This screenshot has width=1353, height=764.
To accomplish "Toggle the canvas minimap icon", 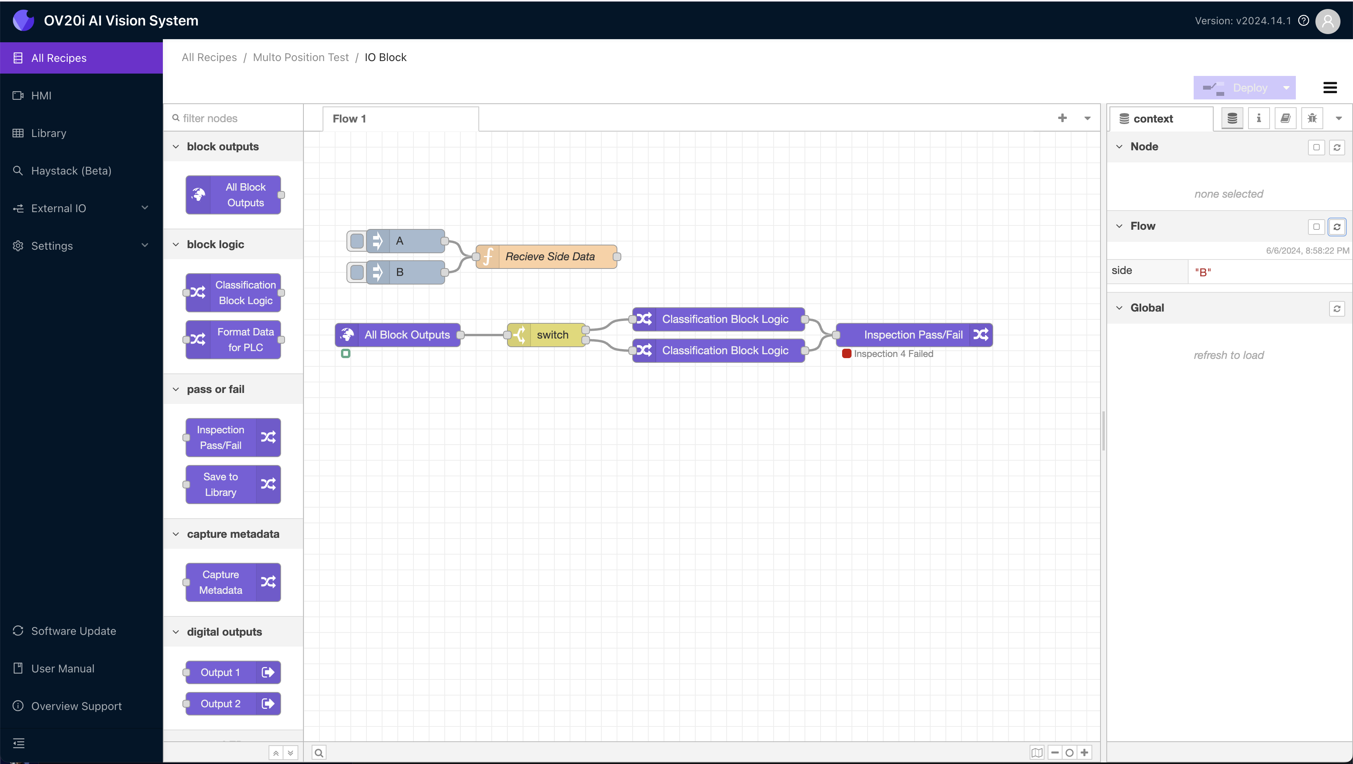I will 1037,752.
